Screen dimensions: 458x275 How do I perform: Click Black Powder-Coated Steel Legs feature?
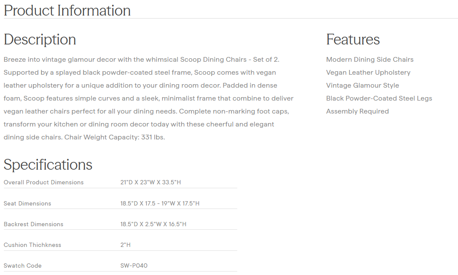pos(379,98)
